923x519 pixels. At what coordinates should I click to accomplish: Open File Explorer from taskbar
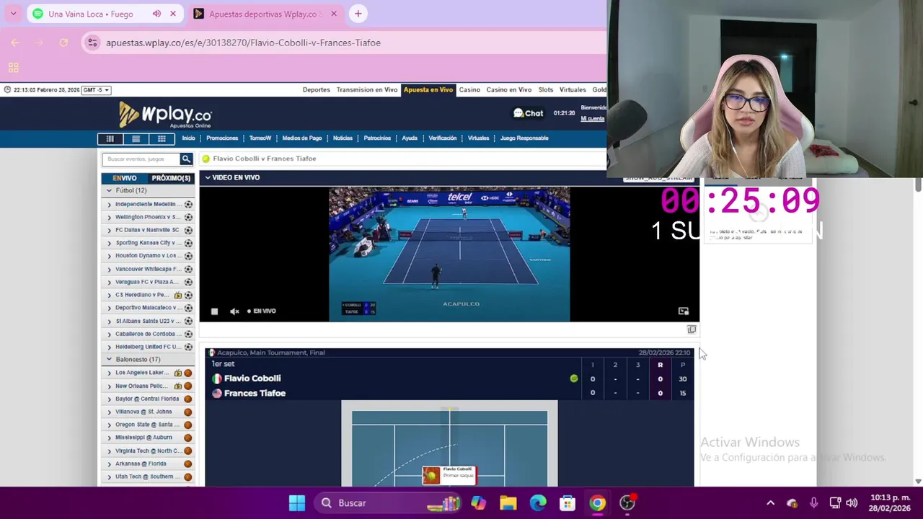[x=508, y=503]
